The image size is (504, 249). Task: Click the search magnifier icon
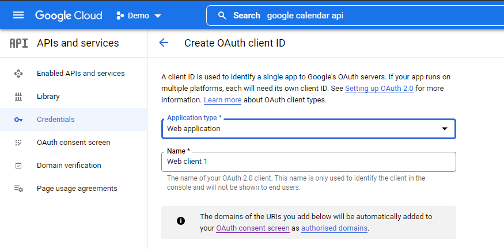tap(222, 16)
